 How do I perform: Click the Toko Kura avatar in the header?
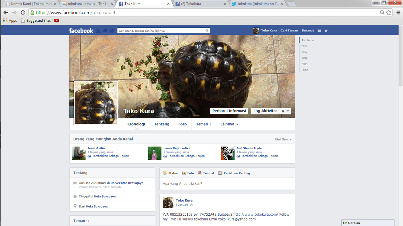point(256,30)
